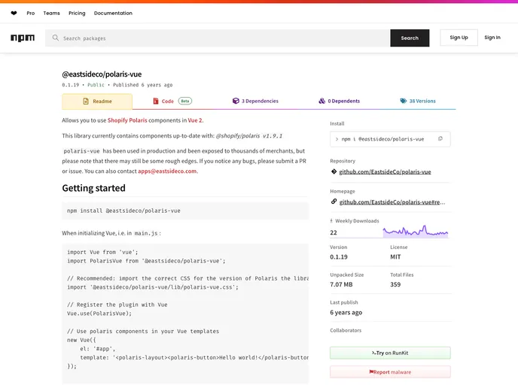This screenshot has width=518, height=385.
Task: Click the apps@eastsideco.com email link
Action: click(167, 171)
